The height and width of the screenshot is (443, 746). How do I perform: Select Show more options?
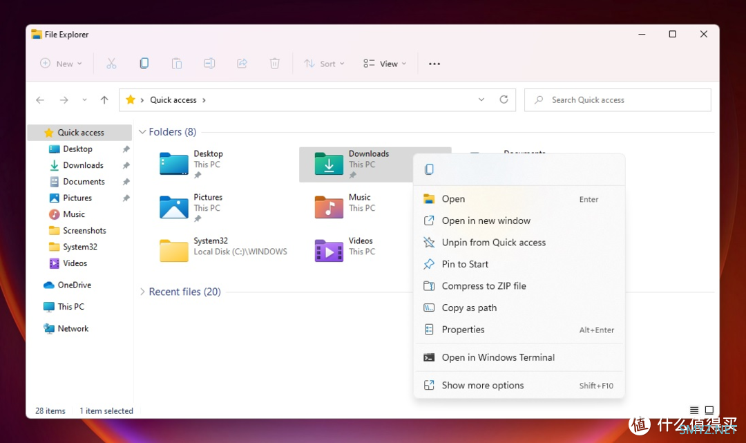[519, 386]
